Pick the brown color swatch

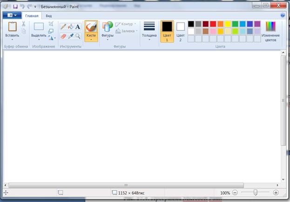point(206,31)
